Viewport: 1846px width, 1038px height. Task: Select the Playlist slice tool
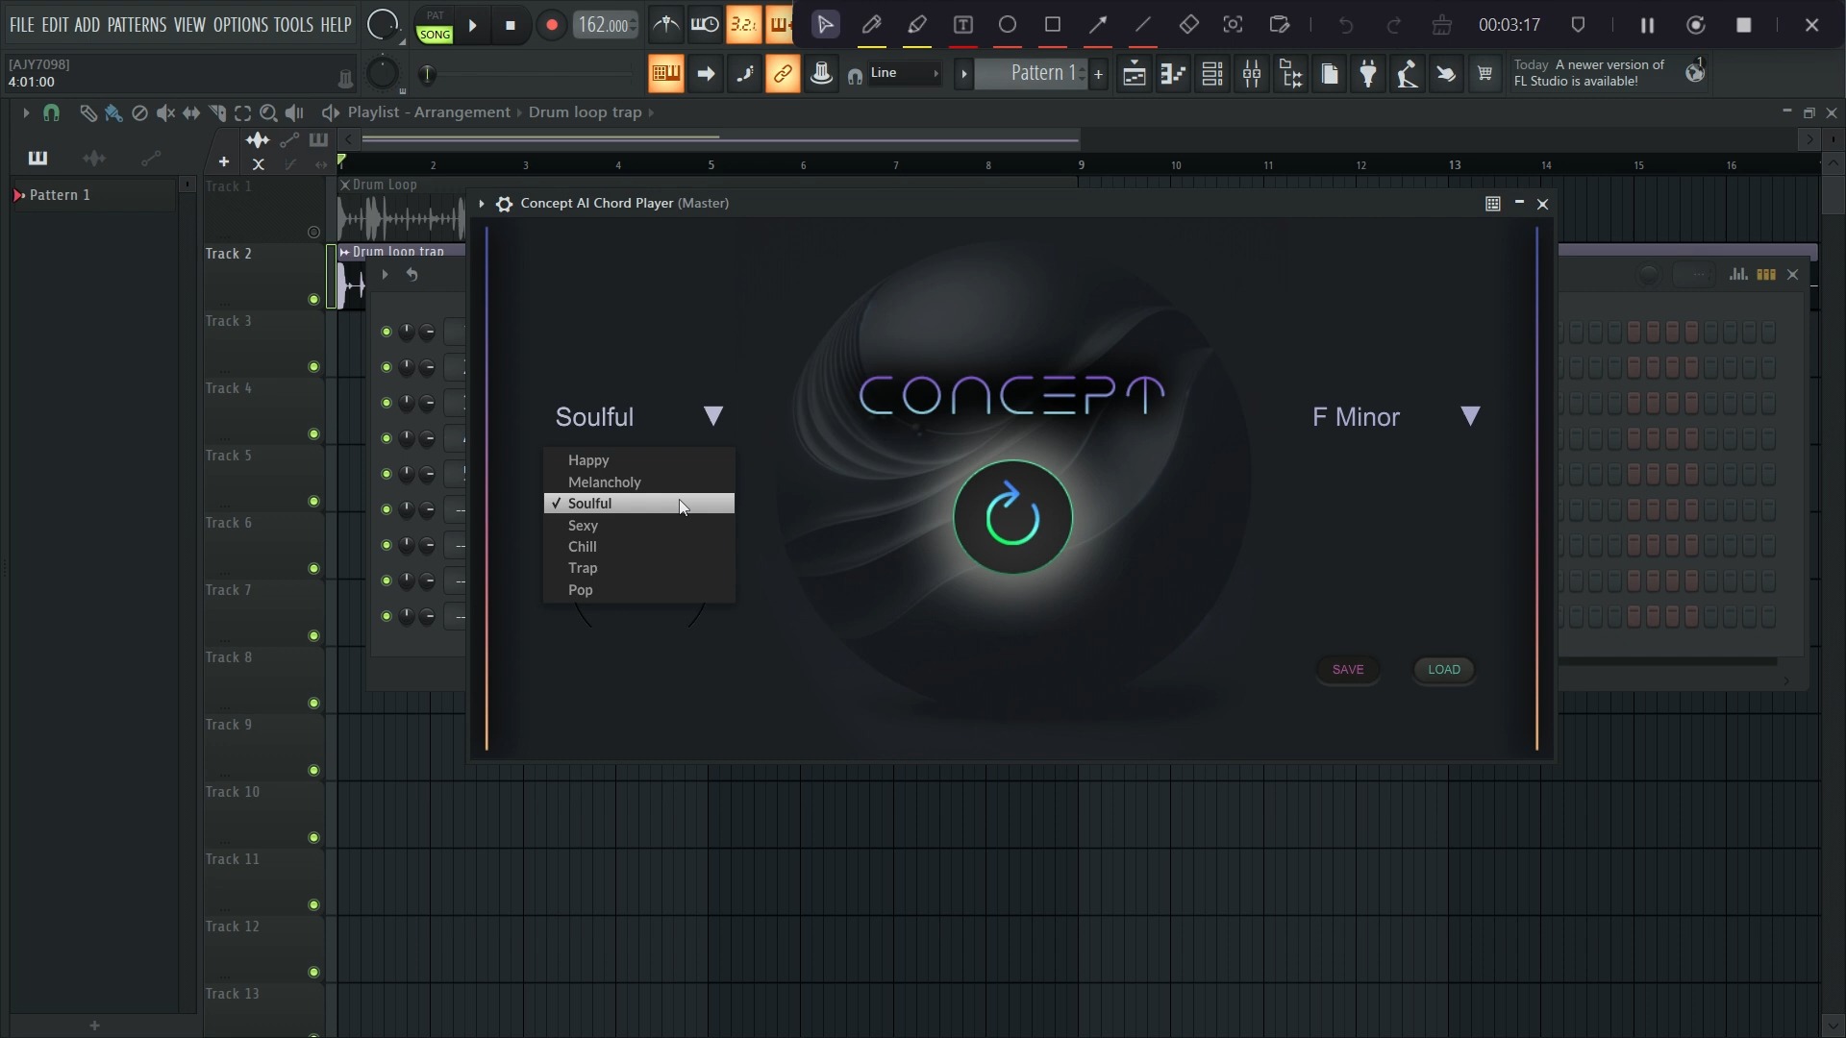point(217,113)
